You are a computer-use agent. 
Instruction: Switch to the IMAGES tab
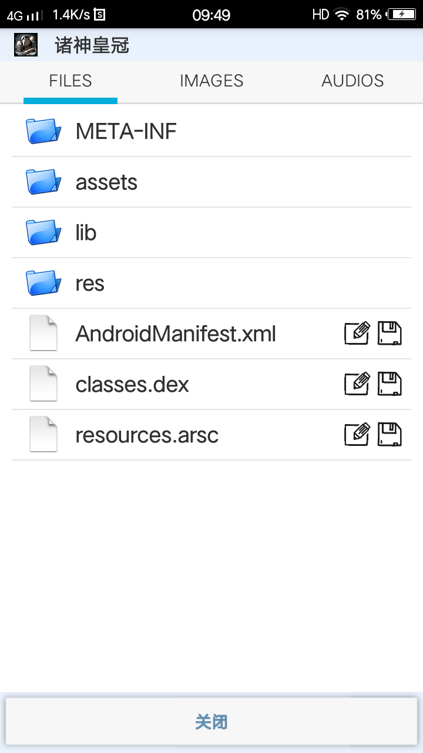[x=211, y=81]
